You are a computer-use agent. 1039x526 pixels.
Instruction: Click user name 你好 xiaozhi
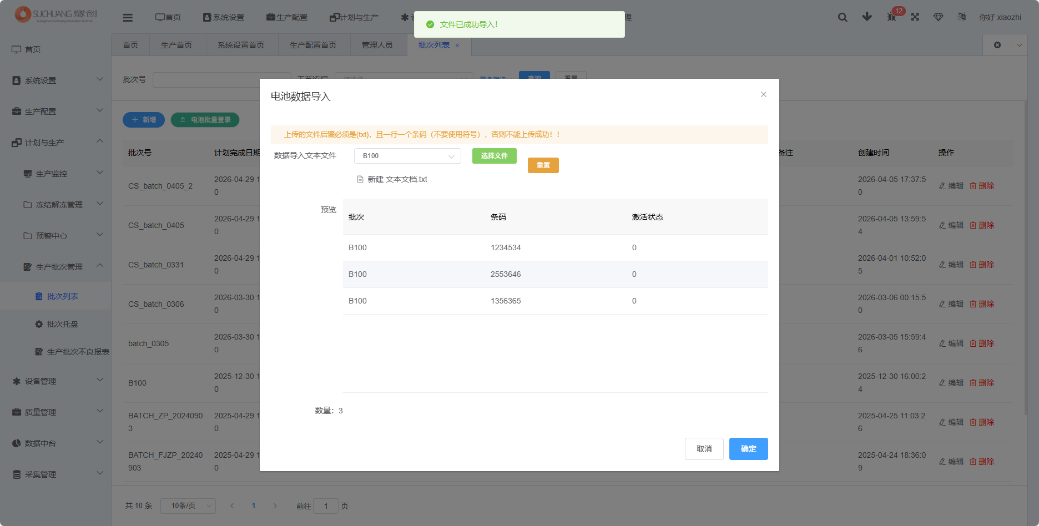1000,17
